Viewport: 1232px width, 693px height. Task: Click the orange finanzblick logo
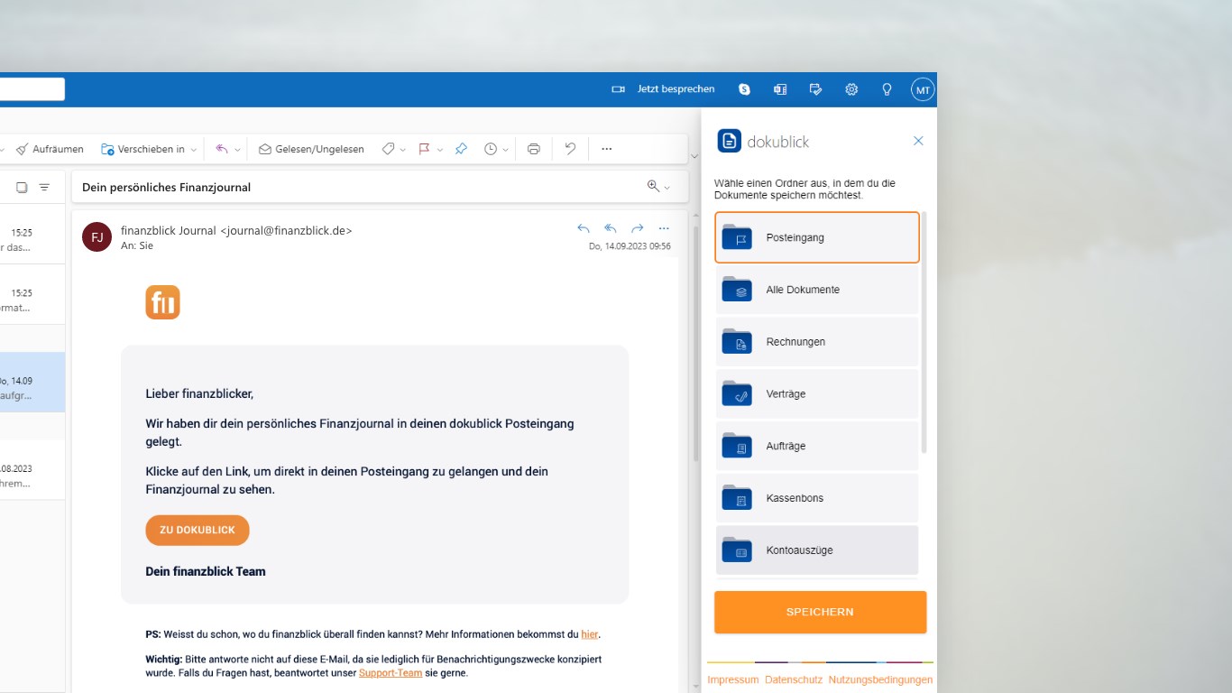click(162, 302)
